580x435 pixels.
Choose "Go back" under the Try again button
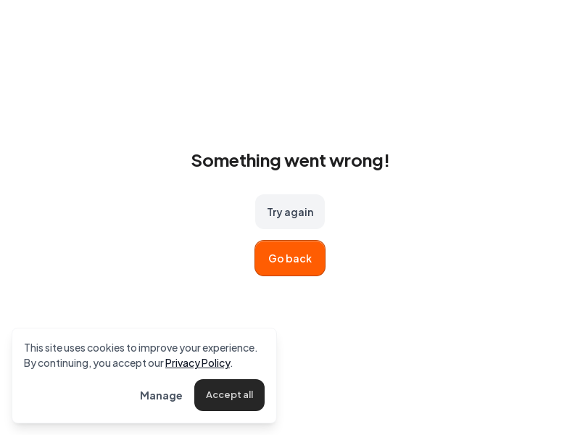point(290,258)
